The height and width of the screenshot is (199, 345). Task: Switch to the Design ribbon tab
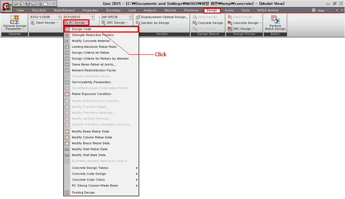[212, 10]
